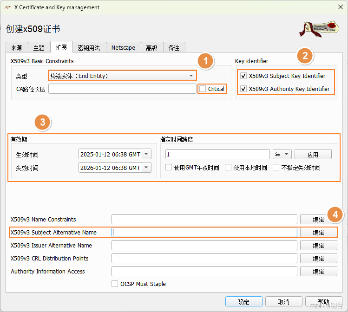This screenshot has height=312, width=348.
Task: Click 编辑 for CRL Distribution Points
Action: click(318, 258)
